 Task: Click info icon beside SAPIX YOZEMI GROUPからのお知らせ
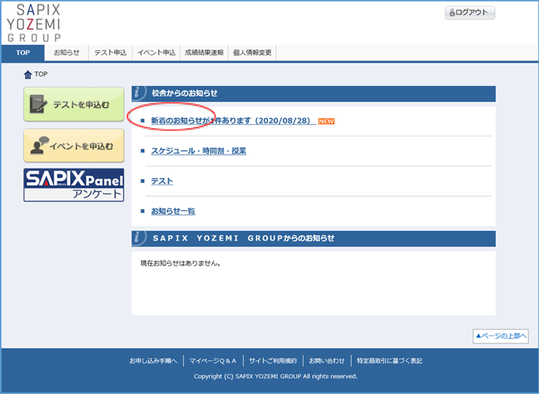(140, 238)
